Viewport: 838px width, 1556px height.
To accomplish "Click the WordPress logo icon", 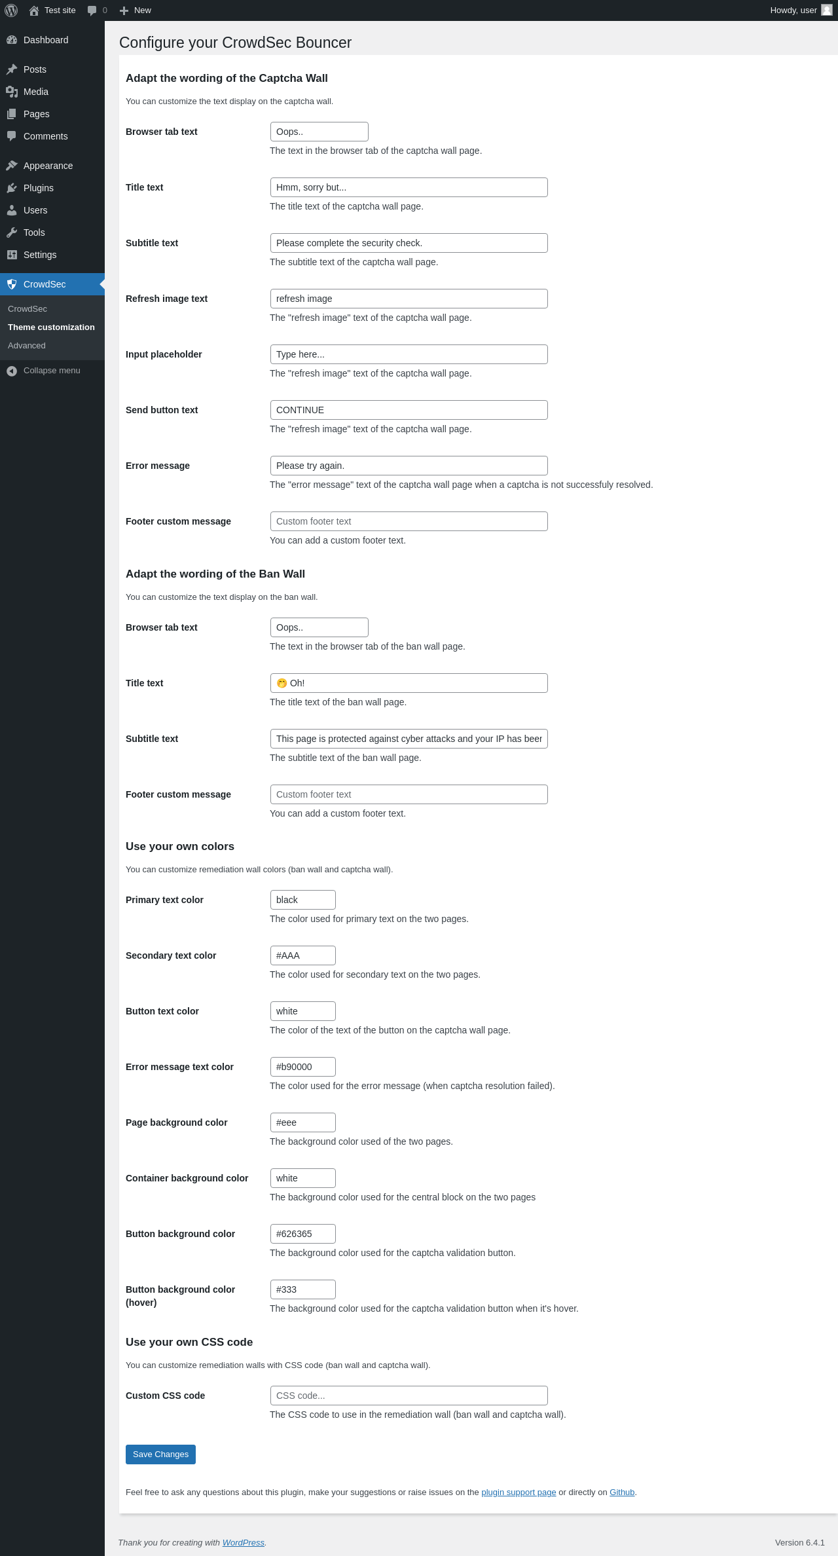I will pyautogui.click(x=11, y=10).
